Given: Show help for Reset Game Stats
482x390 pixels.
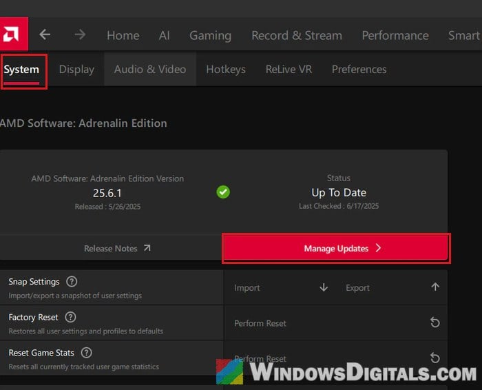Looking at the screenshot, I should tap(86, 353).
